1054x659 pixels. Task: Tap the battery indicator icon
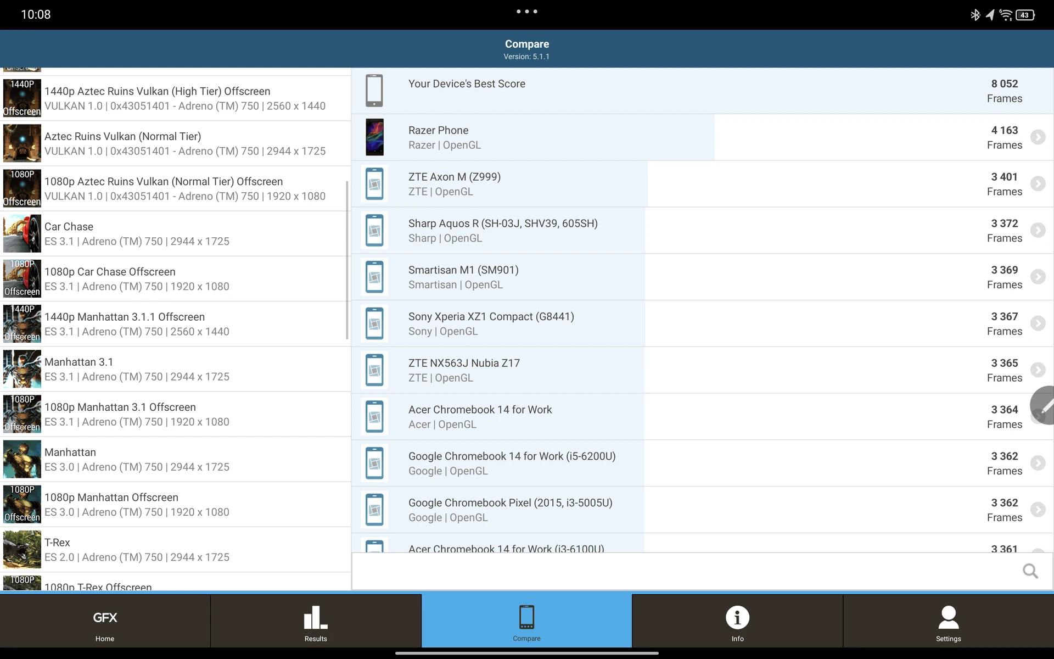tap(1025, 15)
